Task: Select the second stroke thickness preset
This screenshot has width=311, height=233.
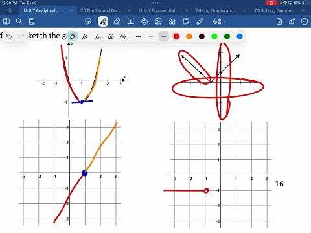Action: tap(151, 36)
